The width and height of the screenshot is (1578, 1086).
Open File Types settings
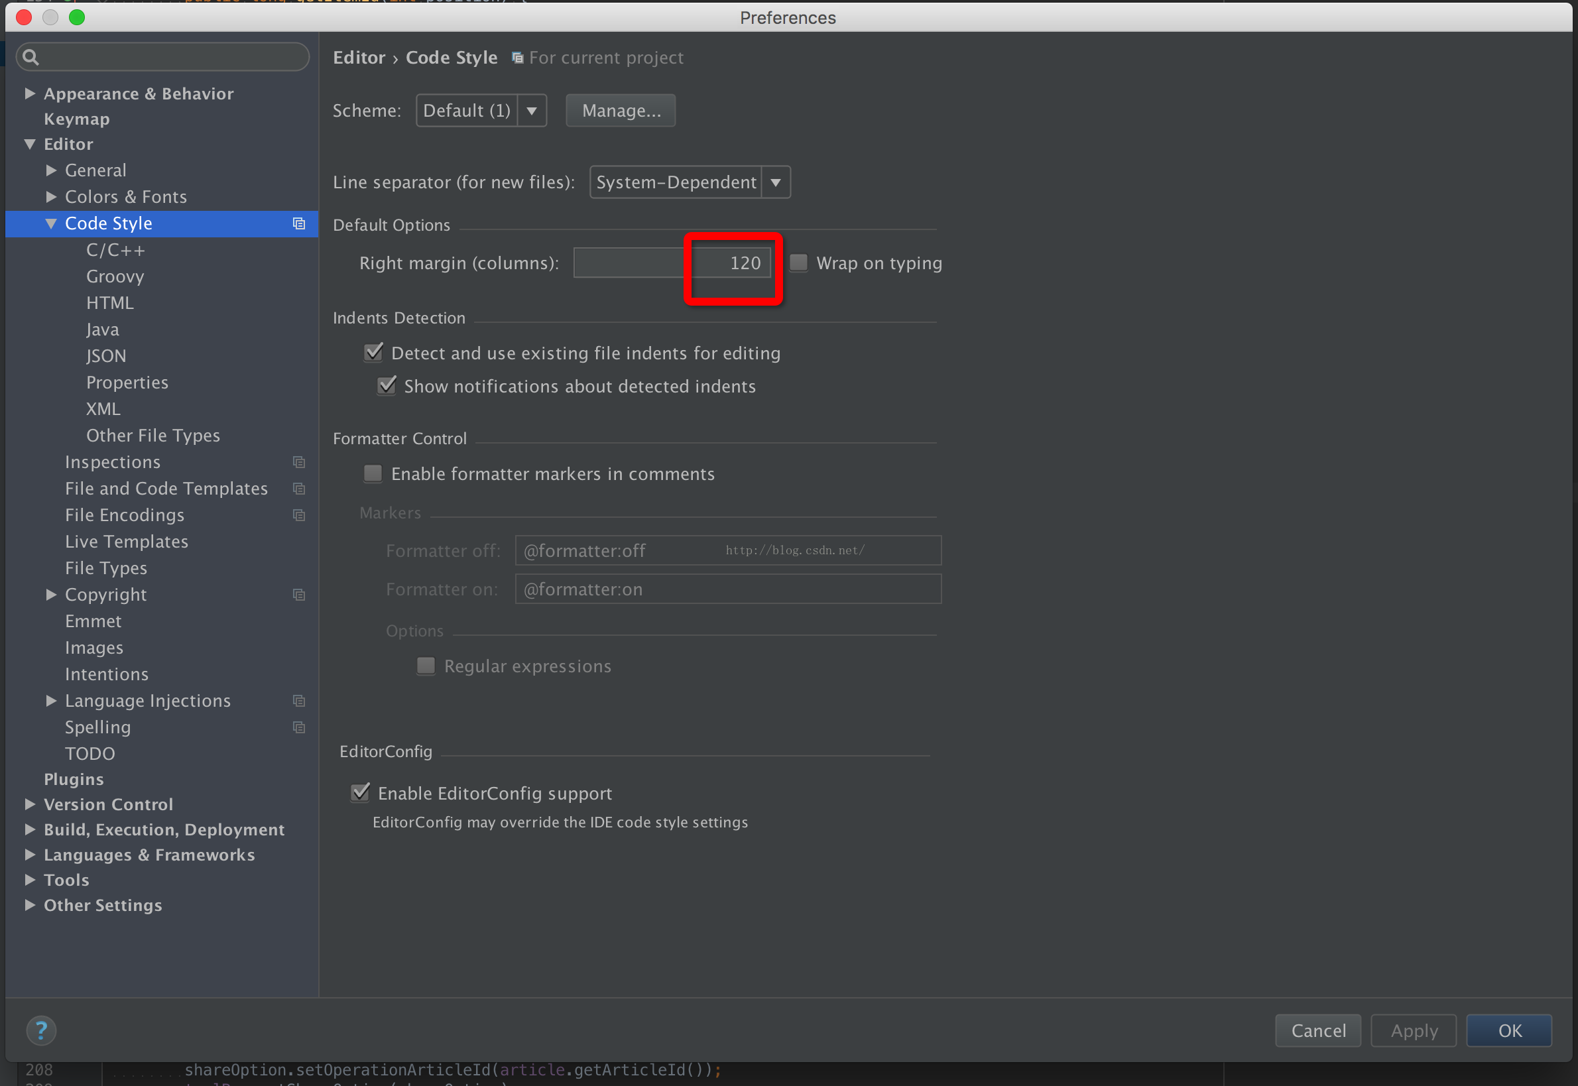106,568
